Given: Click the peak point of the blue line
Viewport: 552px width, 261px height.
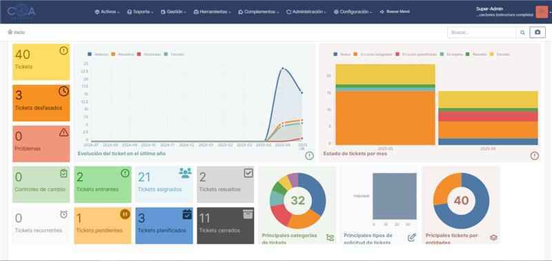Looking at the screenshot, I should pos(282,68).
